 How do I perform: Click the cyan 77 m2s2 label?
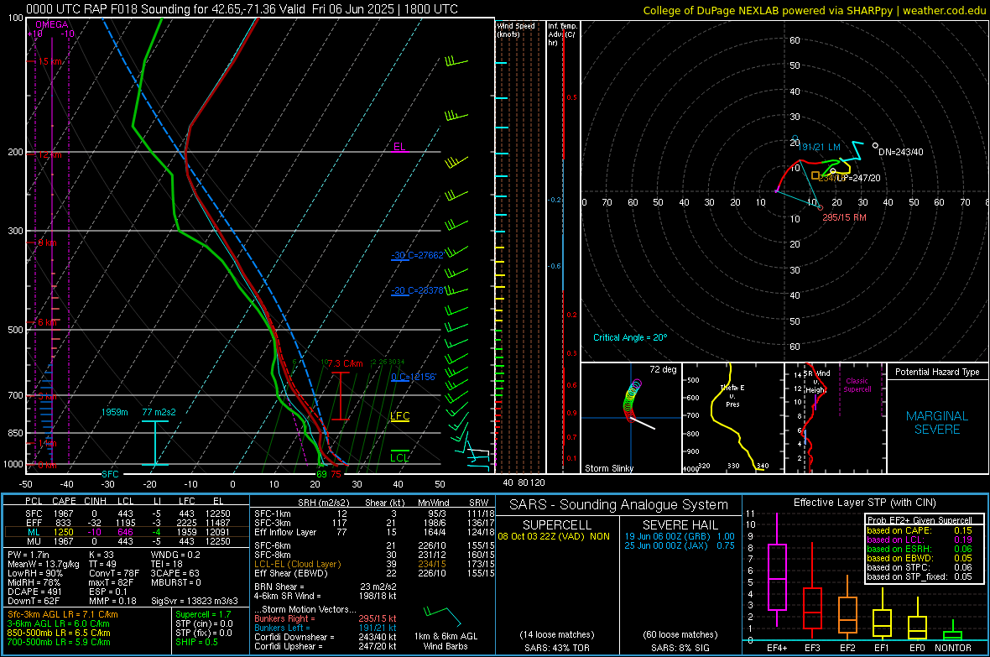click(x=159, y=412)
